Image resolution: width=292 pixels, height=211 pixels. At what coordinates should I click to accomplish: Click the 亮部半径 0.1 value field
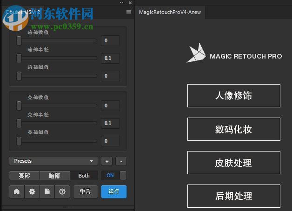(110, 123)
